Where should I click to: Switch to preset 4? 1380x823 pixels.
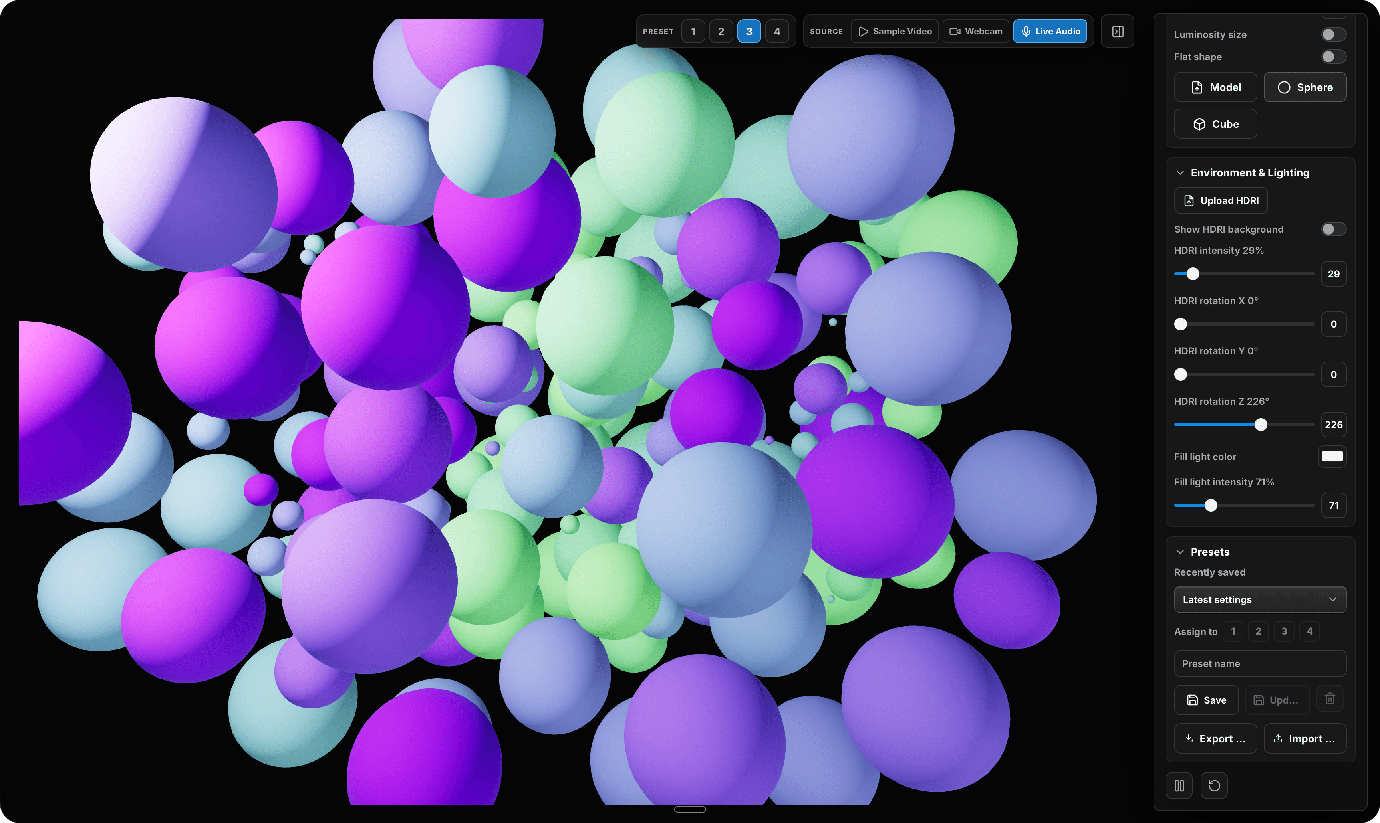pyautogui.click(x=777, y=32)
